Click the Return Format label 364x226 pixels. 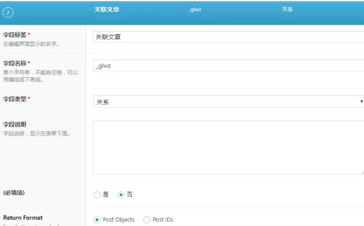click(x=23, y=218)
